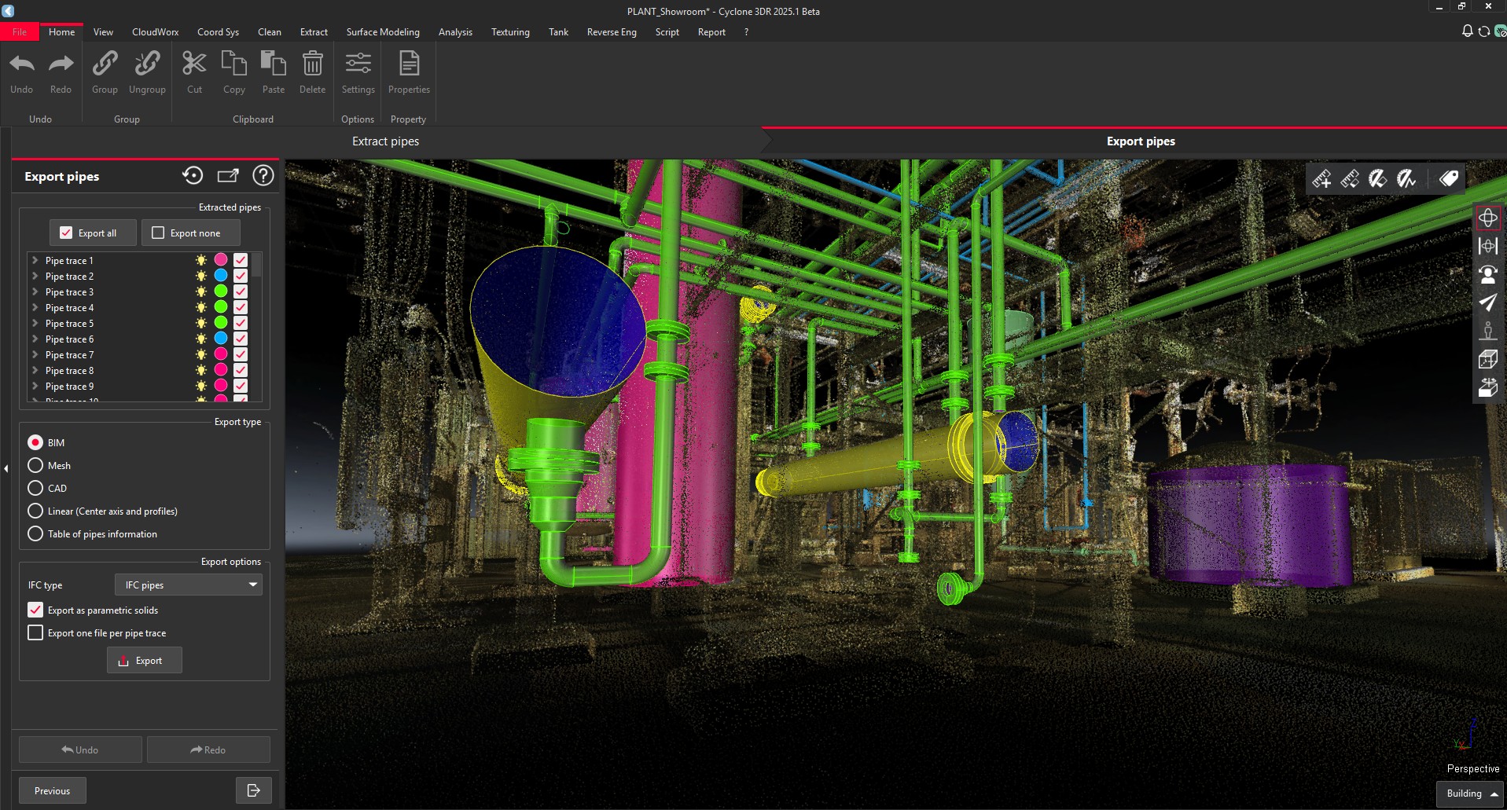Select the Group tool in the ribbon
Viewport: 1507px width, 810px height.
[105, 71]
